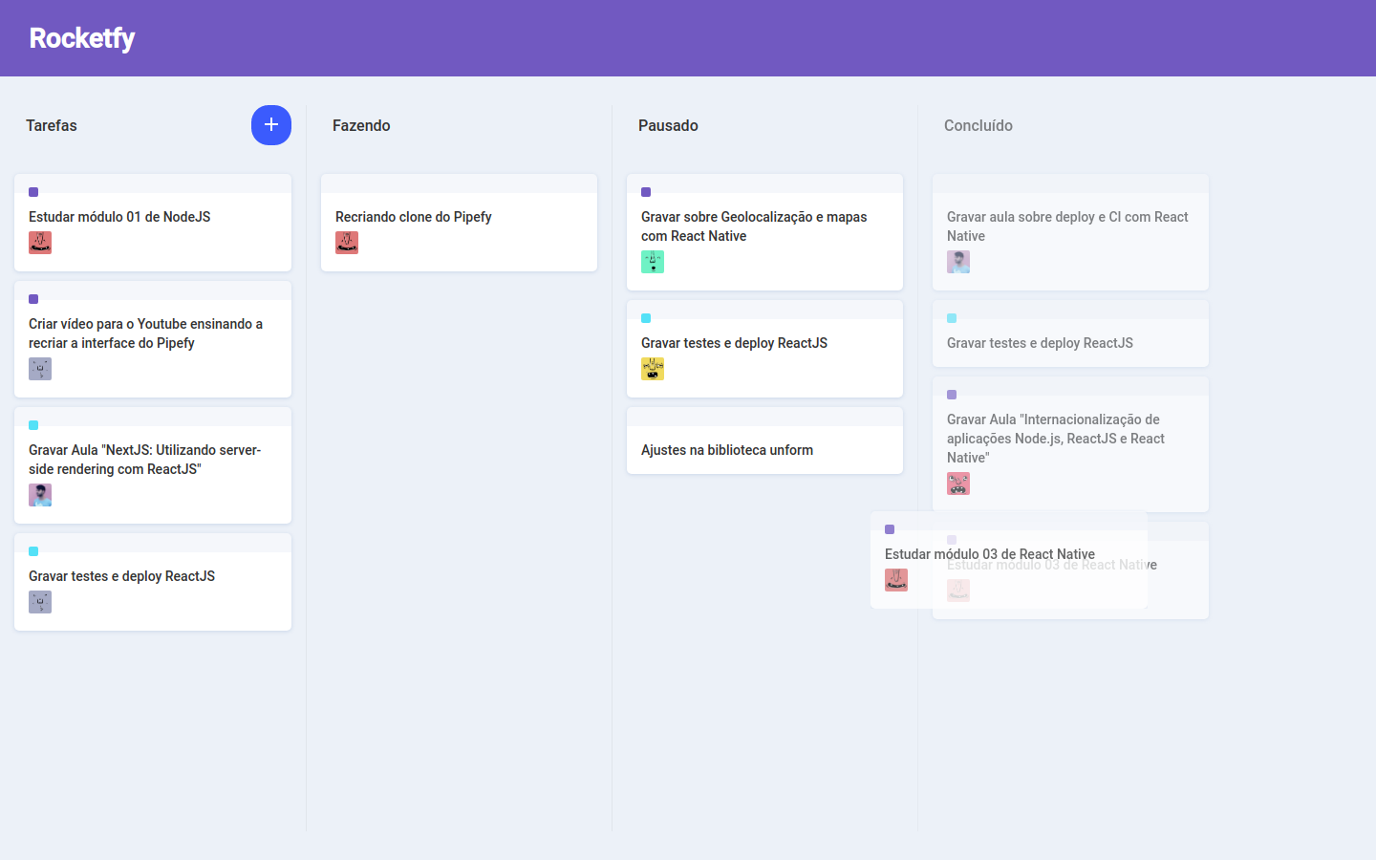Click the blue plus add-card button
Viewport: 1376px width, 860px height.
click(x=271, y=125)
